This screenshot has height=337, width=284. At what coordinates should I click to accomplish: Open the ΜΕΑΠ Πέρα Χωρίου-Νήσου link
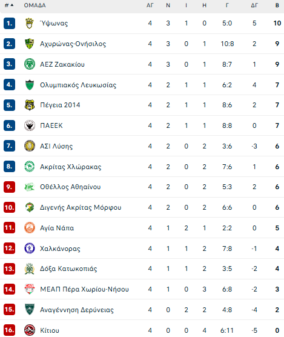point(84,289)
